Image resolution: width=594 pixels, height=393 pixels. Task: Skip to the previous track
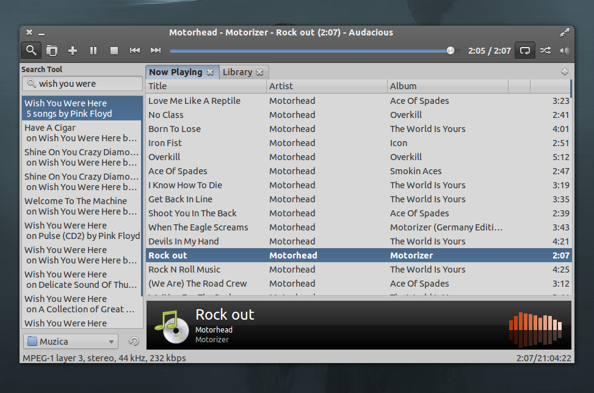pos(135,51)
